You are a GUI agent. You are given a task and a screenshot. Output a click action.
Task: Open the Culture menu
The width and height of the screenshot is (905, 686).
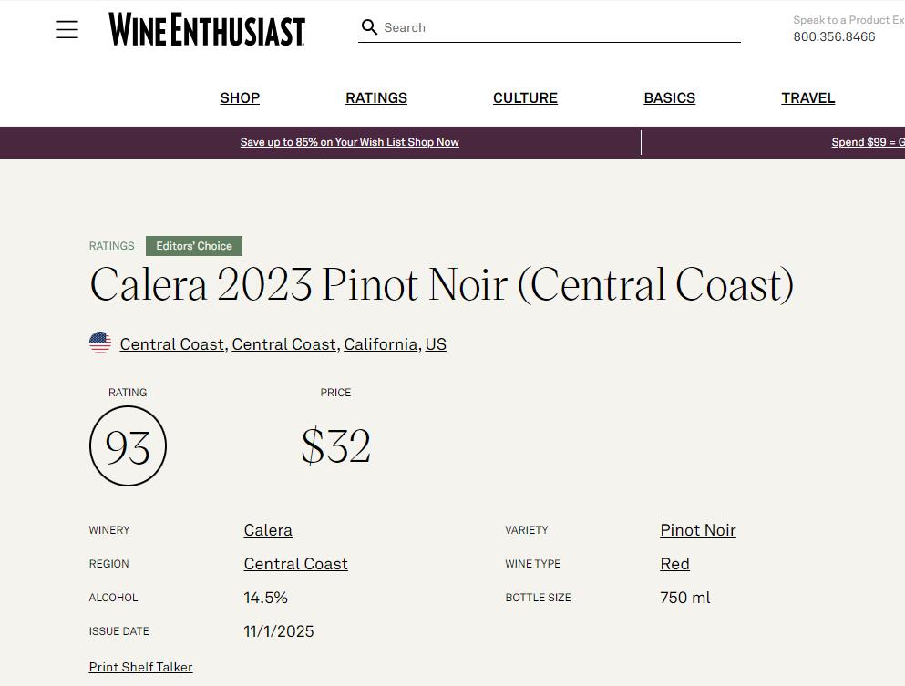pyautogui.click(x=525, y=97)
